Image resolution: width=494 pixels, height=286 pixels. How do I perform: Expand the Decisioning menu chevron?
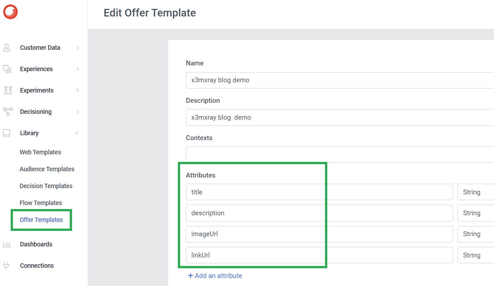77,112
